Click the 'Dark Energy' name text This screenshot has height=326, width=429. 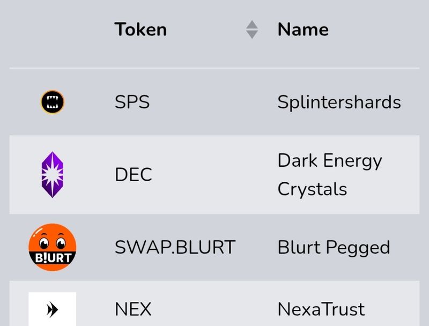329,161
